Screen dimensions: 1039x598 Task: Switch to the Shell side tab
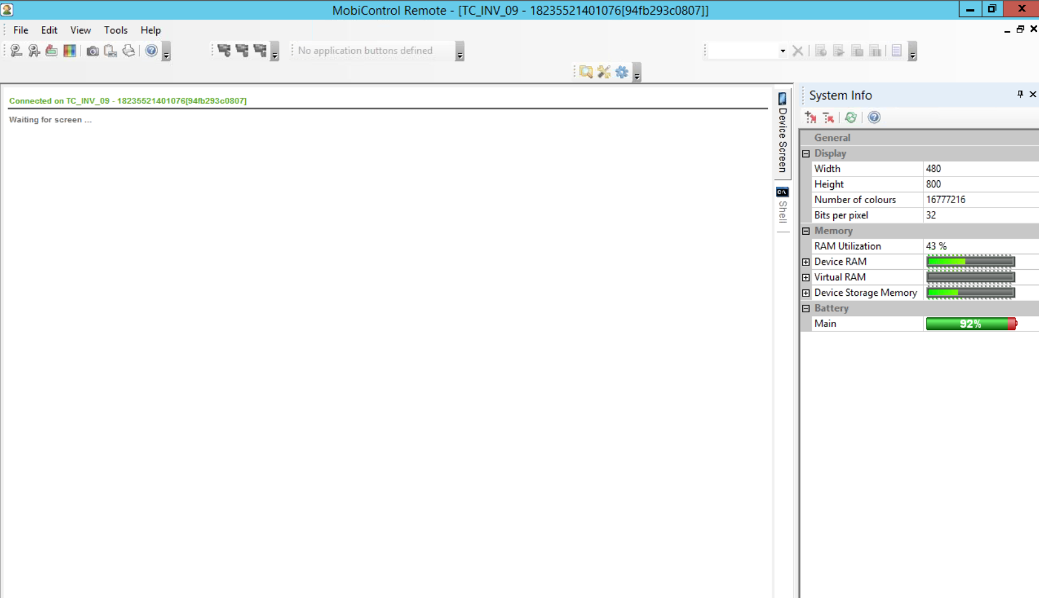(x=782, y=206)
